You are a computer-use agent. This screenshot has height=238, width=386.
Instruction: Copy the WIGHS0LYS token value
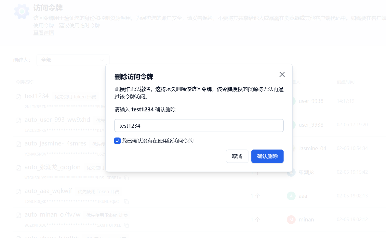coord(126,178)
